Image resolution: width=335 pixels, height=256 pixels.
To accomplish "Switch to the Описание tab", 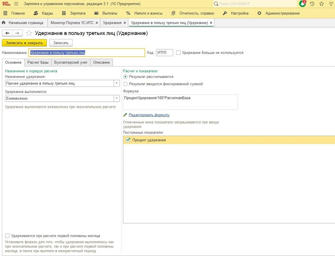I will pyautogui.click(x=102, y=63).
